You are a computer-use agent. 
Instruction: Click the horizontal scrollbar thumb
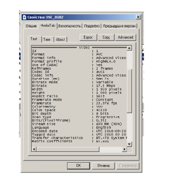68,149
